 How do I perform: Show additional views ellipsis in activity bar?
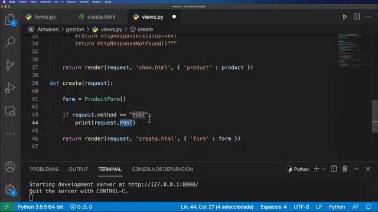pyautogui.click(x=10, y=134)
